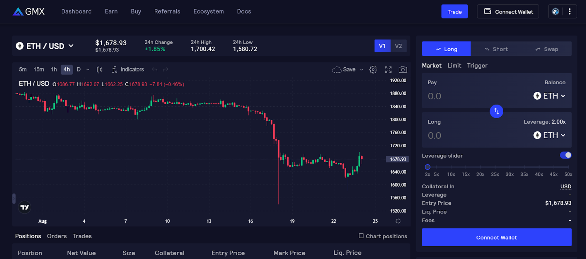Set leverage slider to 10x mark

click(x=451, y=167)
